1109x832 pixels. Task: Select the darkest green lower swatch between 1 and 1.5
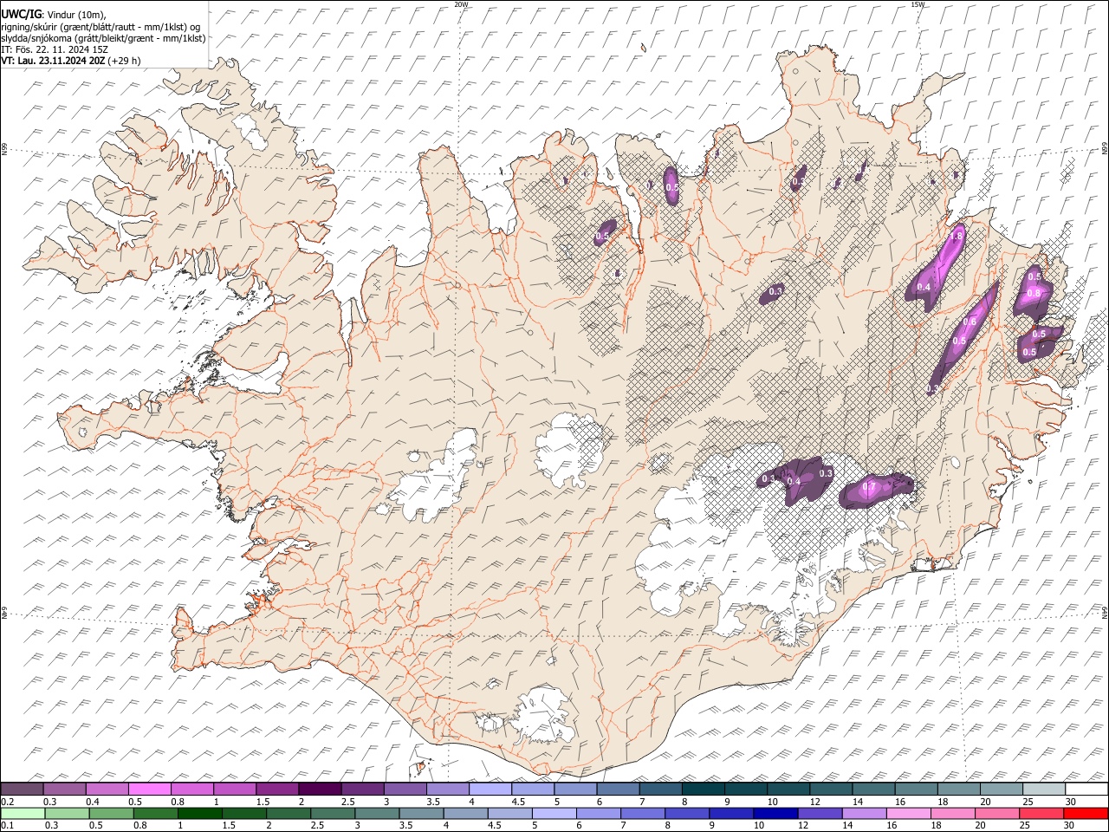click(x=201, y=813)
